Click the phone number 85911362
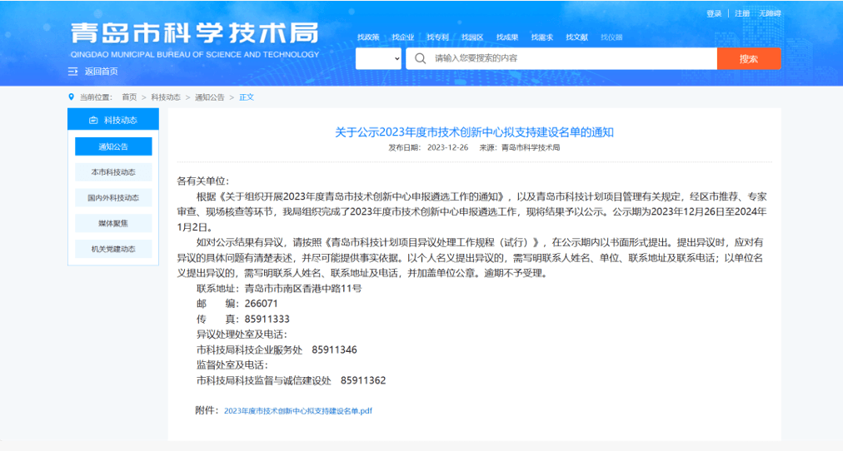This screenshot has height=451, width=843. point(363,380)
